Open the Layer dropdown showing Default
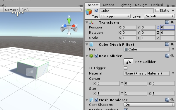176x110 pixels. coord(159,16)
